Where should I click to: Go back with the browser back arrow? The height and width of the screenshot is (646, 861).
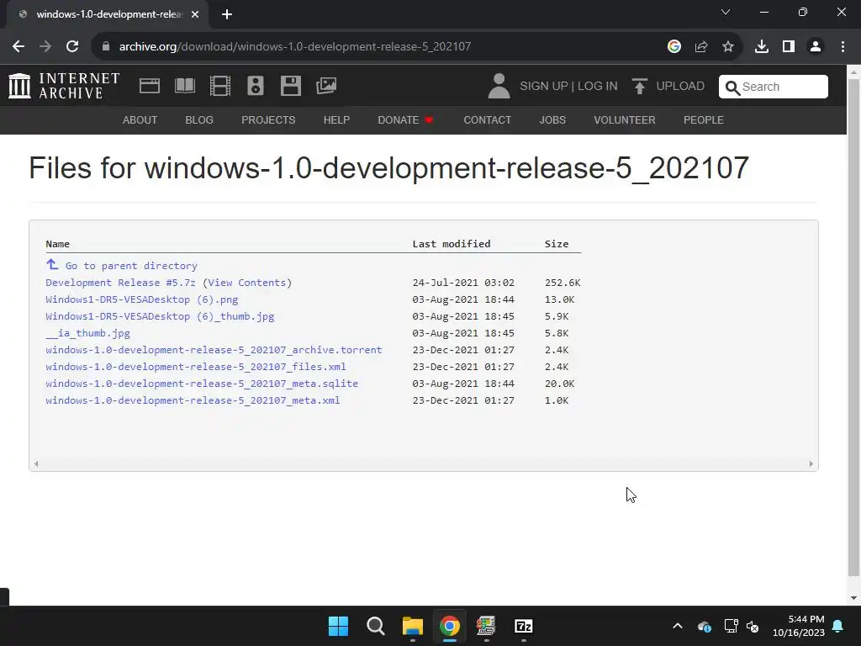point(18,47)
